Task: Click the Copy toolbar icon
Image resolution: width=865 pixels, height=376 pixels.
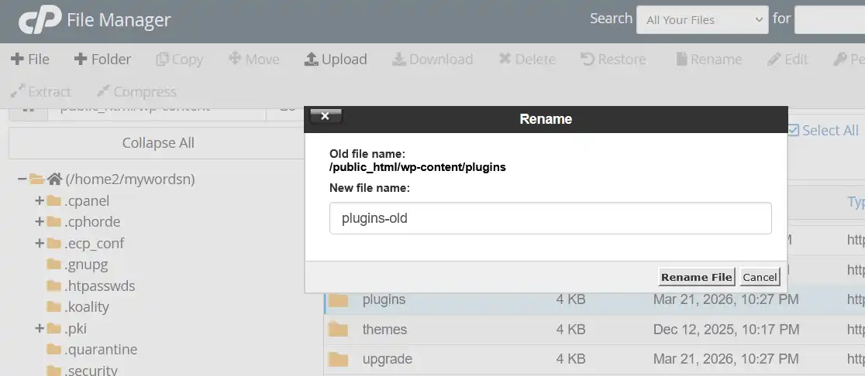Action: (162, 59)
